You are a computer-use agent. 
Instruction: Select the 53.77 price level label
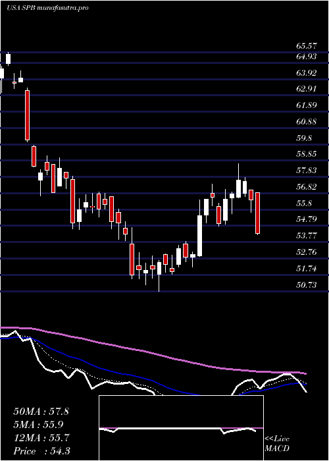click(x=307, y=236)
